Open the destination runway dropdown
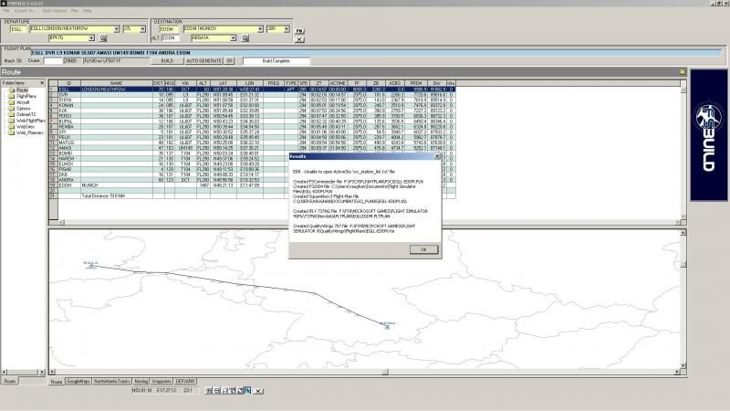Viewport: 730px width, 411px height. tap(287, 29)
